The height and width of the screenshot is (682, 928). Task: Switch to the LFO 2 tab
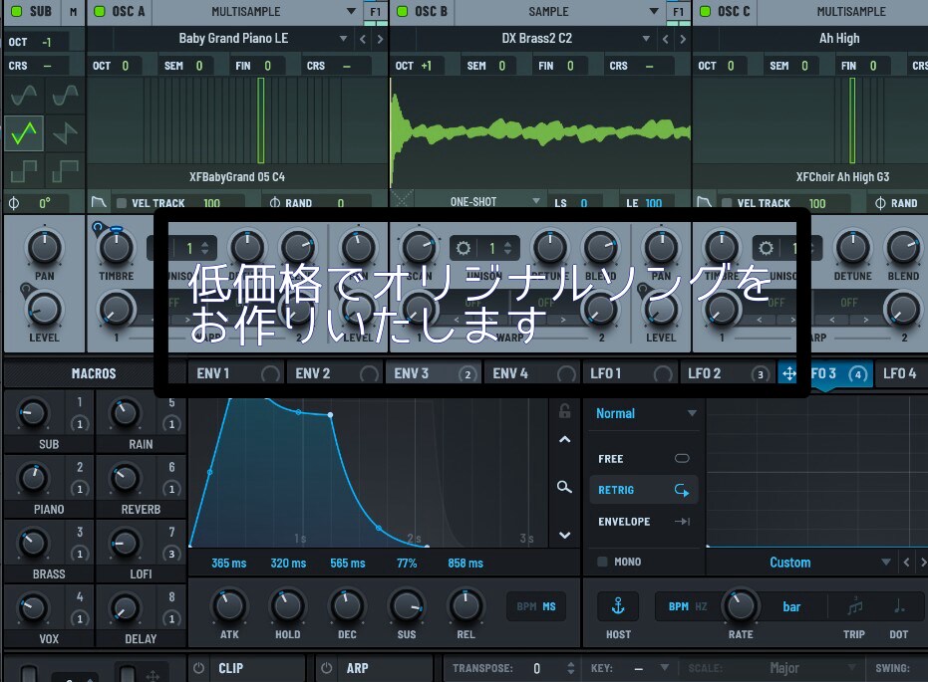click(x=728, y=373)
